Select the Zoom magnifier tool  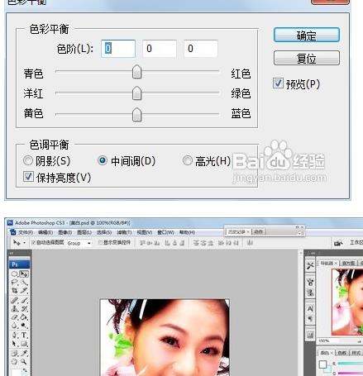click(24, 361)
